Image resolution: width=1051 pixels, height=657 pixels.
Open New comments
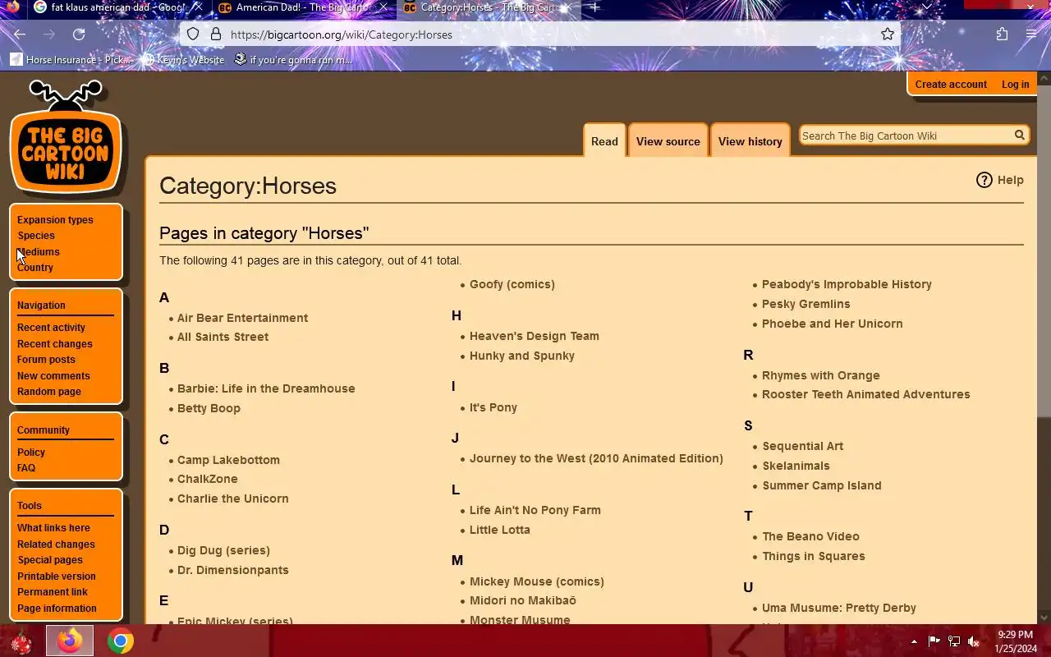(53, 376)
